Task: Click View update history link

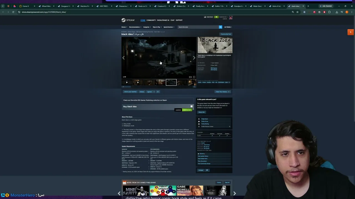Action: pyautogui.click(x=203, y=156)
